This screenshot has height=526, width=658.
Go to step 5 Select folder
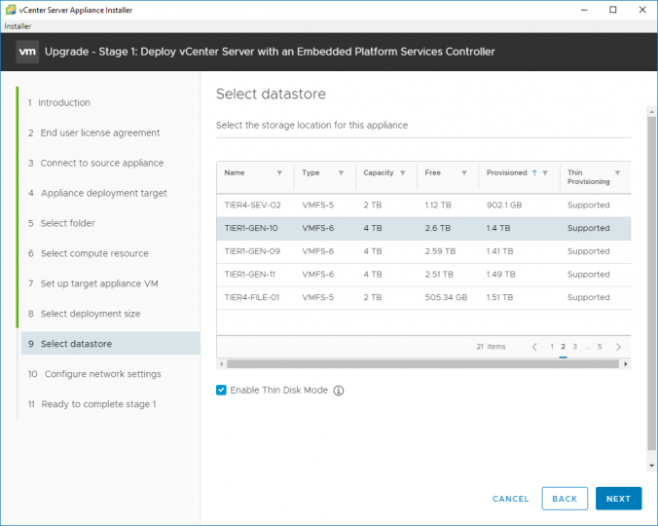61,223
